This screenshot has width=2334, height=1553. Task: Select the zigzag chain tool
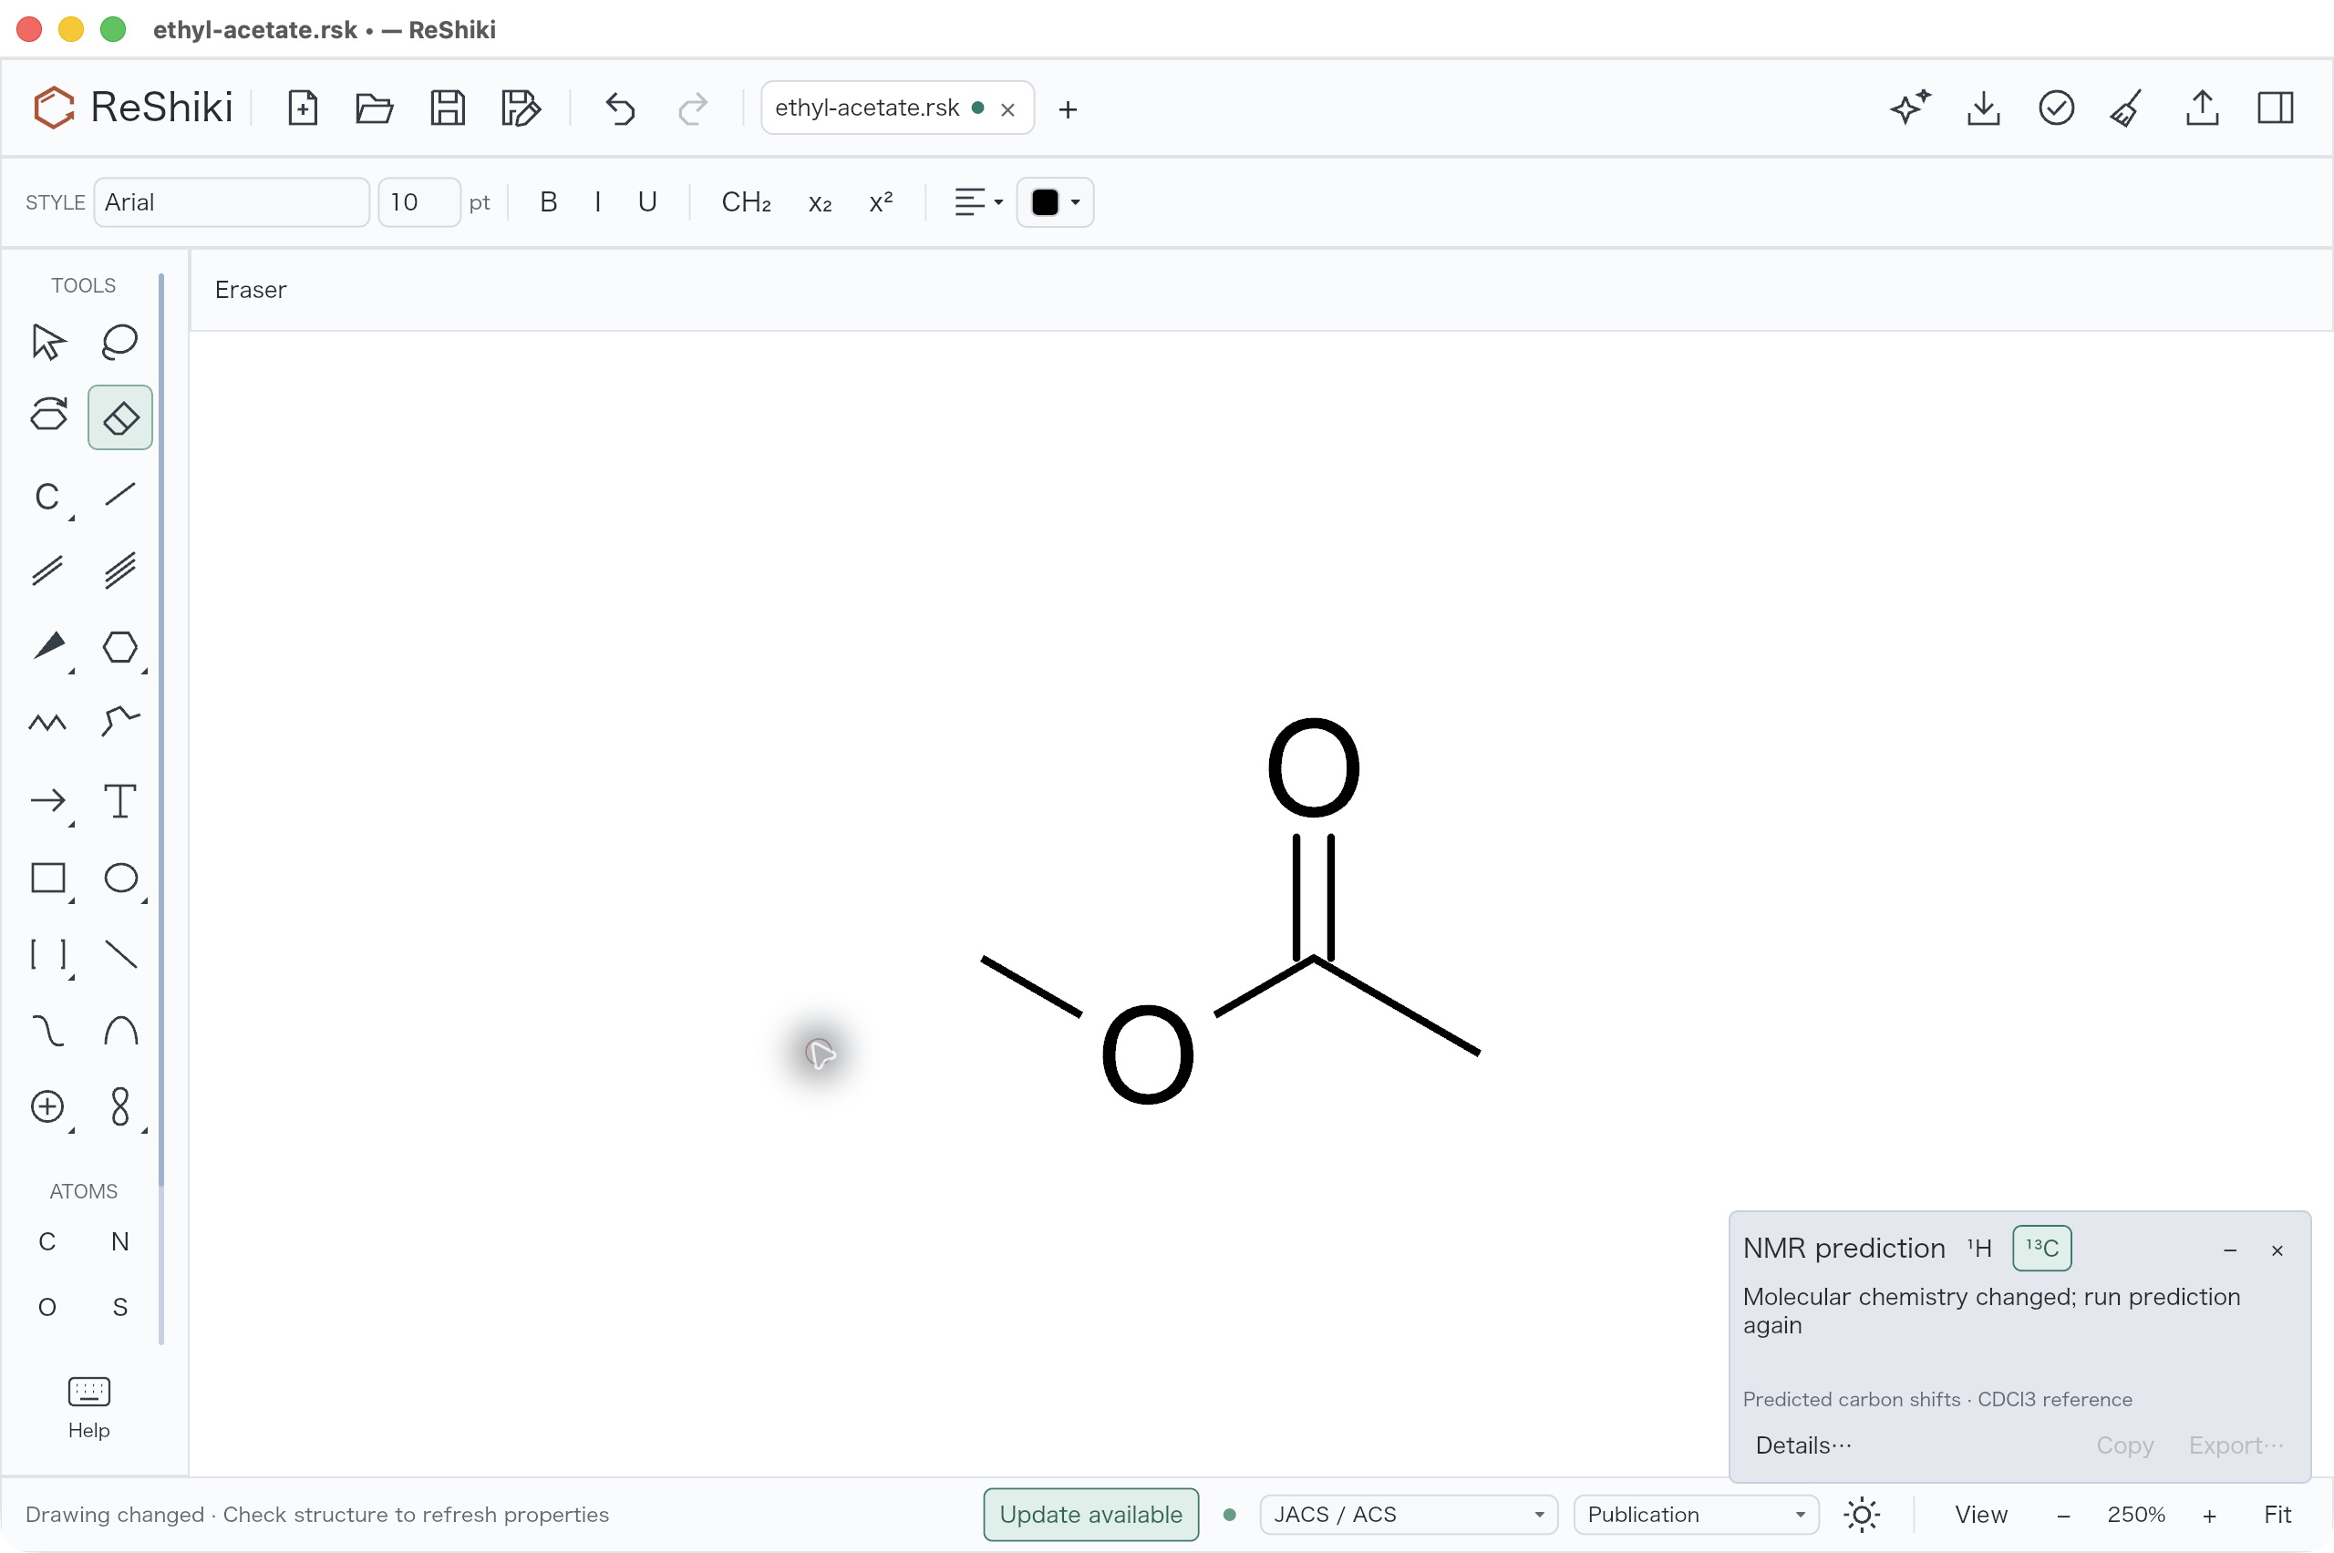(47, 722)
